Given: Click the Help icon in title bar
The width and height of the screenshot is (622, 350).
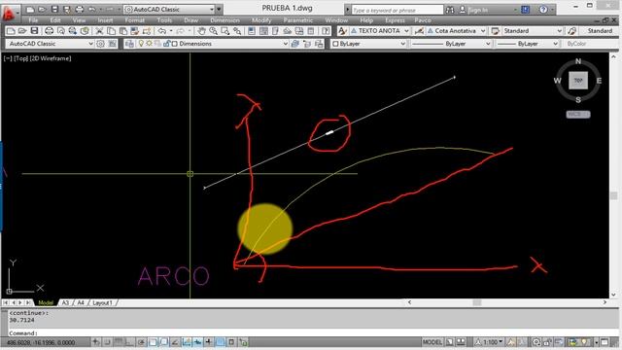Looking at the screenshot, I should [543, 10].
